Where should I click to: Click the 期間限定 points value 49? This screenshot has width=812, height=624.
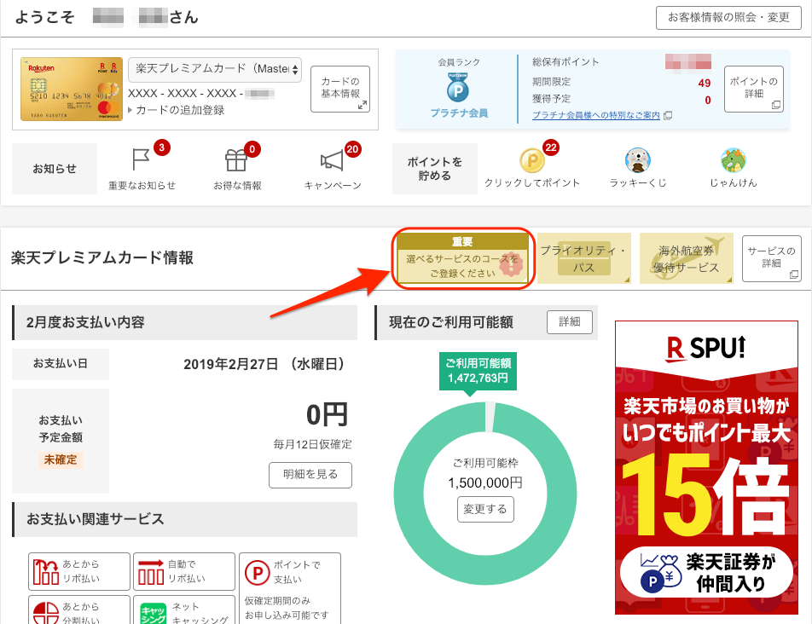click(x=705, y=83)
